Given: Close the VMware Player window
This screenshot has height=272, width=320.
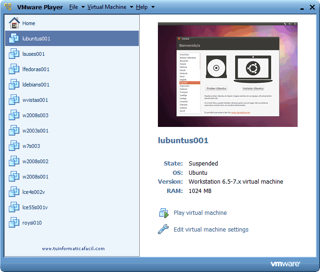Looking at the screenshot, I should pos(312,7).
